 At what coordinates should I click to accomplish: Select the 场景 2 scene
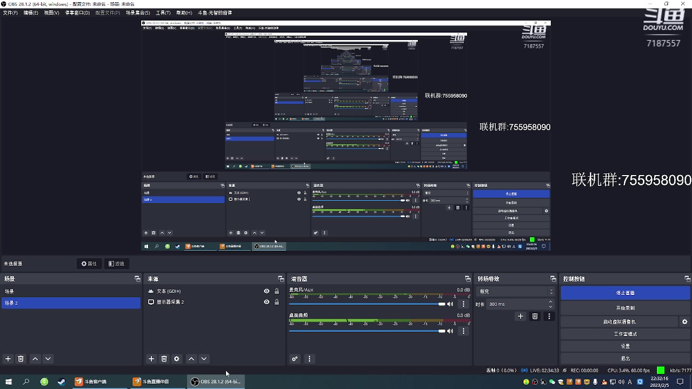[x=70, y=303]
